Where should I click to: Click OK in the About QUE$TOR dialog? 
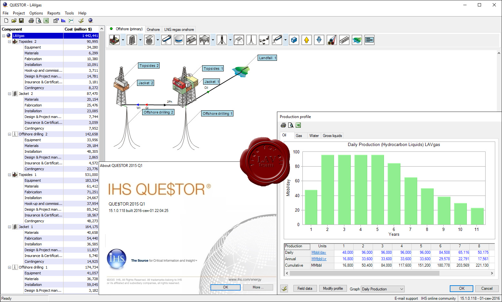pyautogui.click(x=225, y=287)
